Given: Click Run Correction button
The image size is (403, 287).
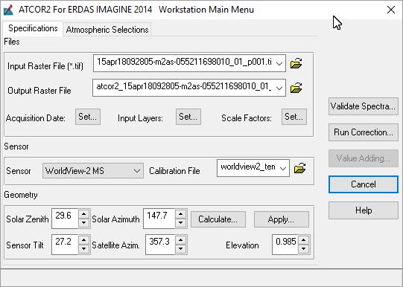Looking at the screenshot, I should tap(364, 132).
